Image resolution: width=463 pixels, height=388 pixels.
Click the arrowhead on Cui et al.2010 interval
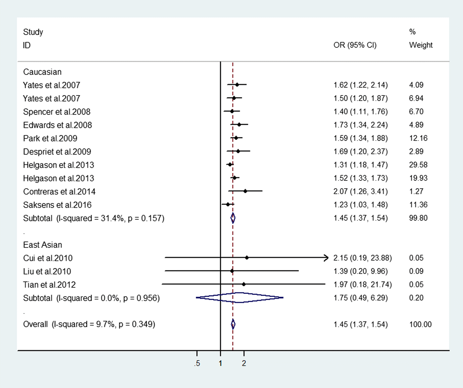click(x=326, y=258)
